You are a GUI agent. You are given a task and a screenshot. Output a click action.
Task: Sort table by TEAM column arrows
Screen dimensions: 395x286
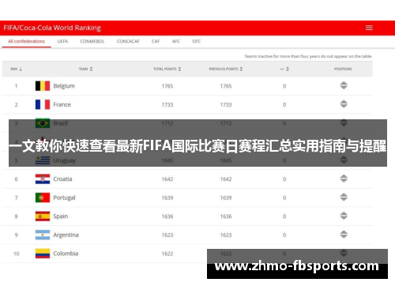(91, 69)
